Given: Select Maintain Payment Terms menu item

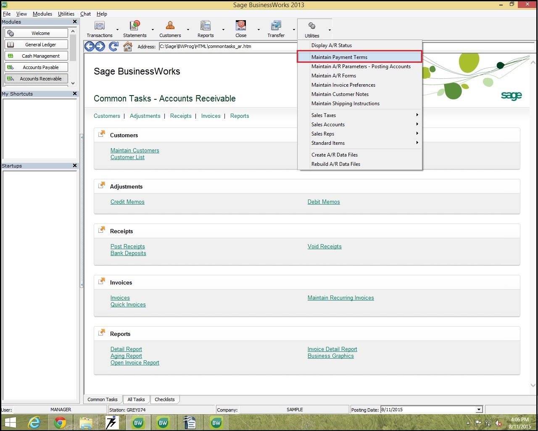Looking at the screenshot, I should coord(360,57).
